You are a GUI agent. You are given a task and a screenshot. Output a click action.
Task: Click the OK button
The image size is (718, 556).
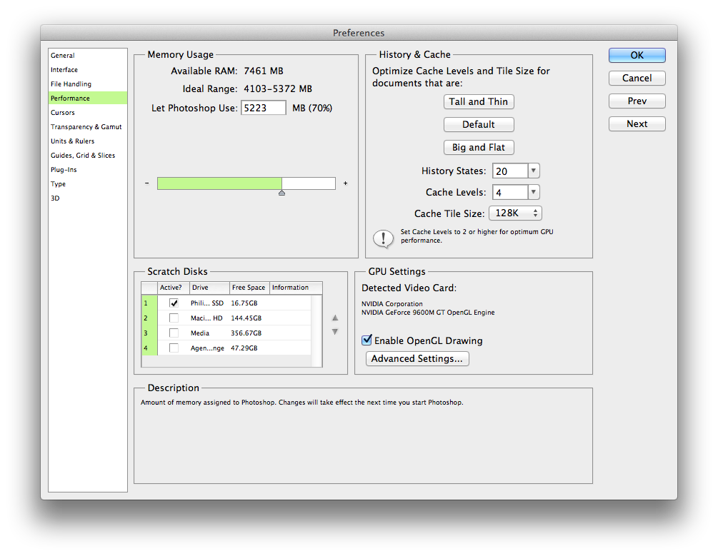(x=637, y=56)
